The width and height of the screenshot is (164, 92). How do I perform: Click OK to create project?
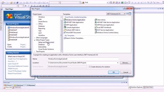[x=114, y=72]
